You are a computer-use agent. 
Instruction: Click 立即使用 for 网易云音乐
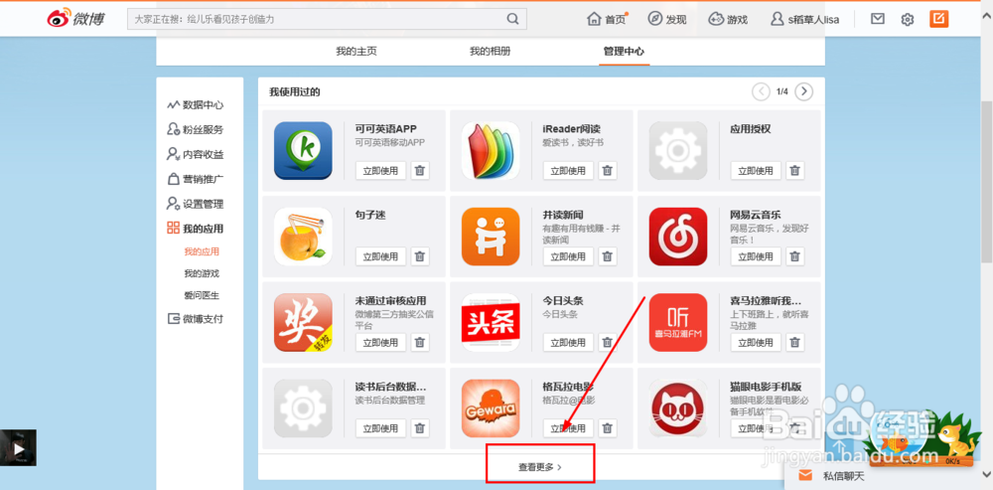pos(756,256)
